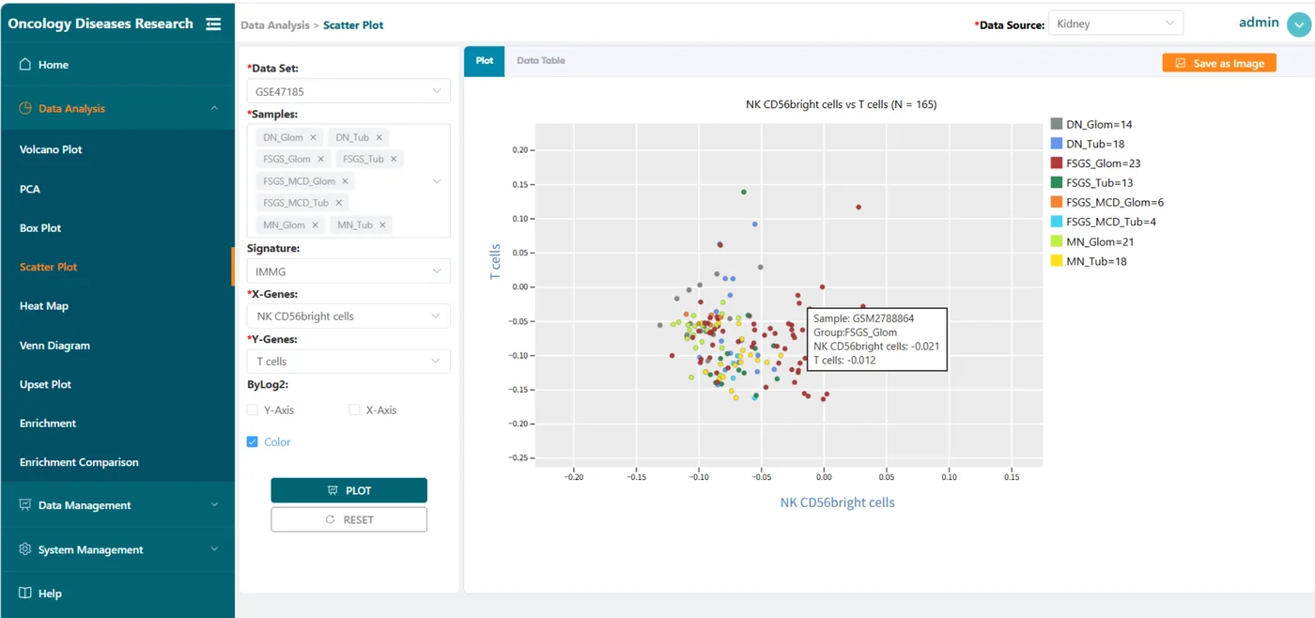Open the Data Source Kidney dropdown
The height and width of the screenshot is (618, 1315).
click(x=1115, y=23)
